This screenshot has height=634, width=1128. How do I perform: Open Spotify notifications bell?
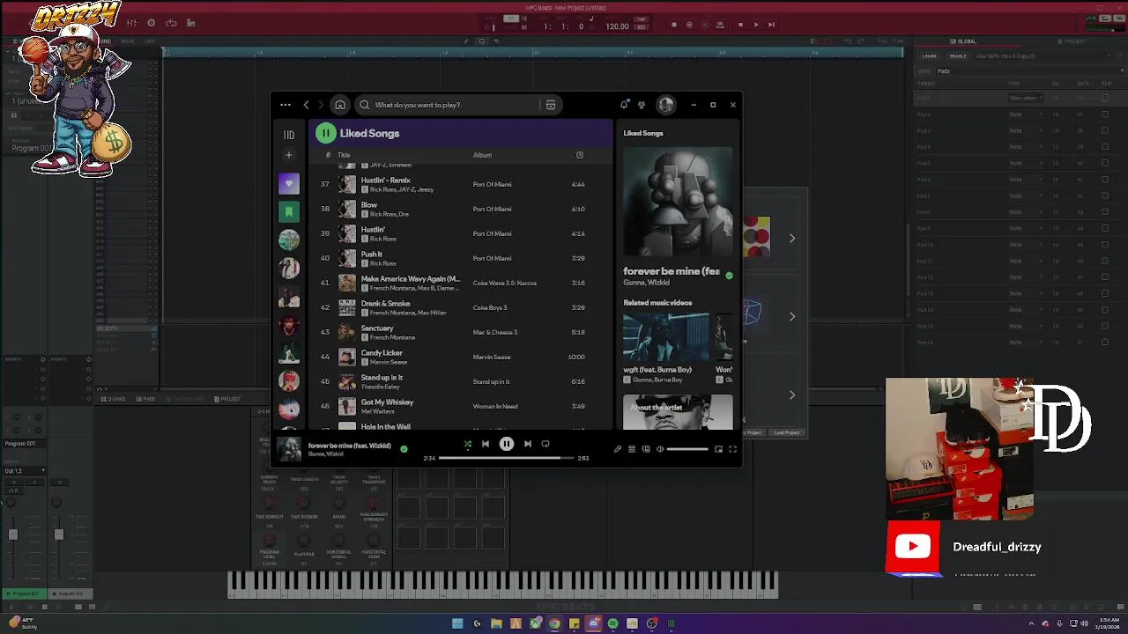[x=624, y=105]
